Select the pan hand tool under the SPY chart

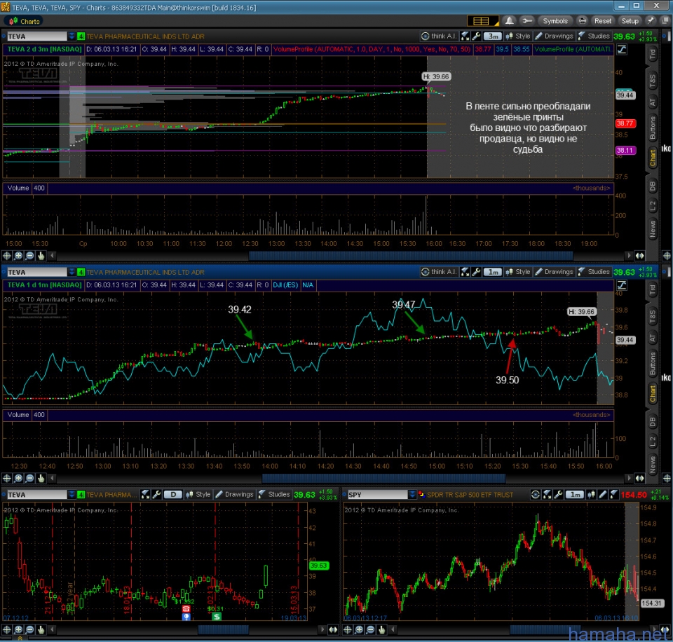click(x=381, y=629)
